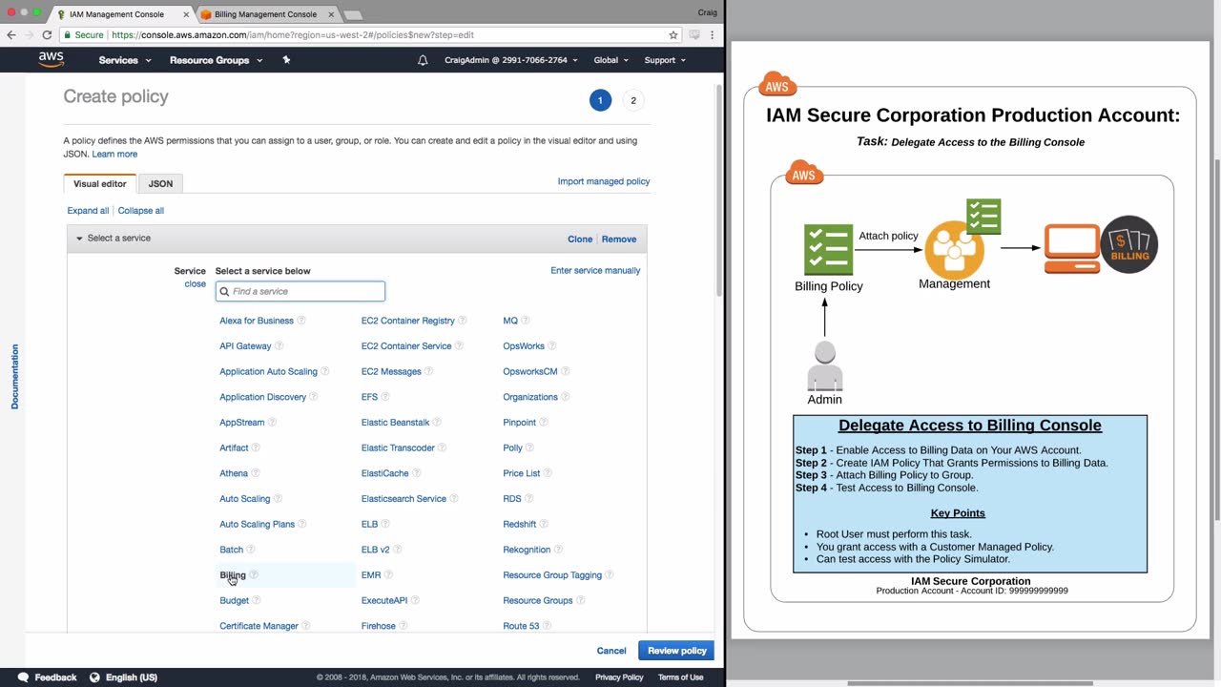The width and height of the screenshot is (1221, 687).
Task: Clone the service block
Action: [x=580, y=239]
